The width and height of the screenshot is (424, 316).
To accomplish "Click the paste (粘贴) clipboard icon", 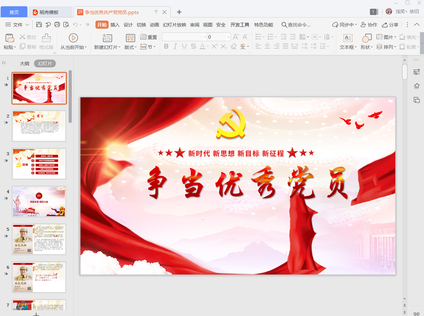I will tap(10, 38).
